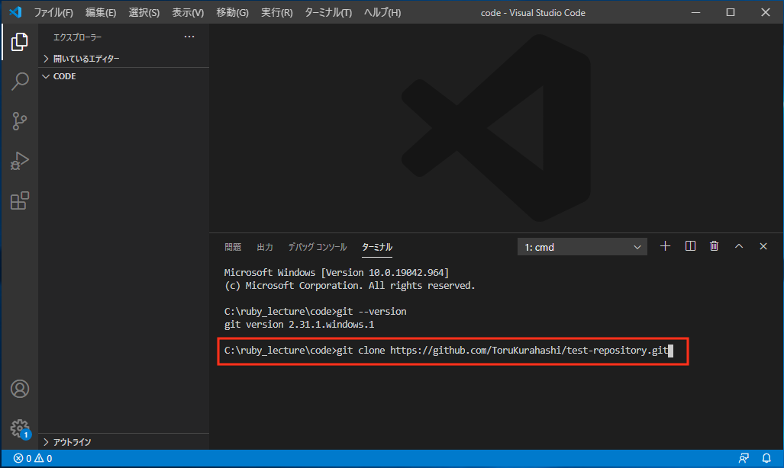784x468 pixels.
Task: Collapse the CODE folder section
Action: (x=124, y=76)
